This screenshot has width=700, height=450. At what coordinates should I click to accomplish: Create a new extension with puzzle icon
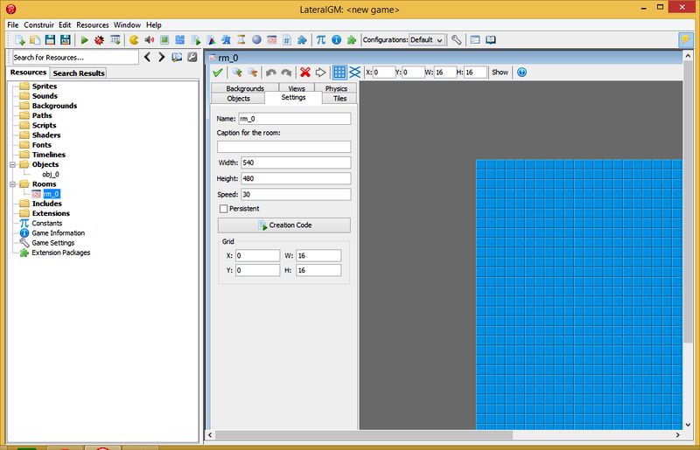click(302, 40)
